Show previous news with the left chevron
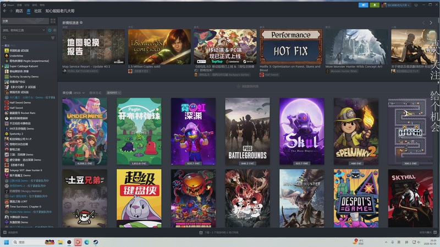Screen dimensions: 440x247 point(424,23)
